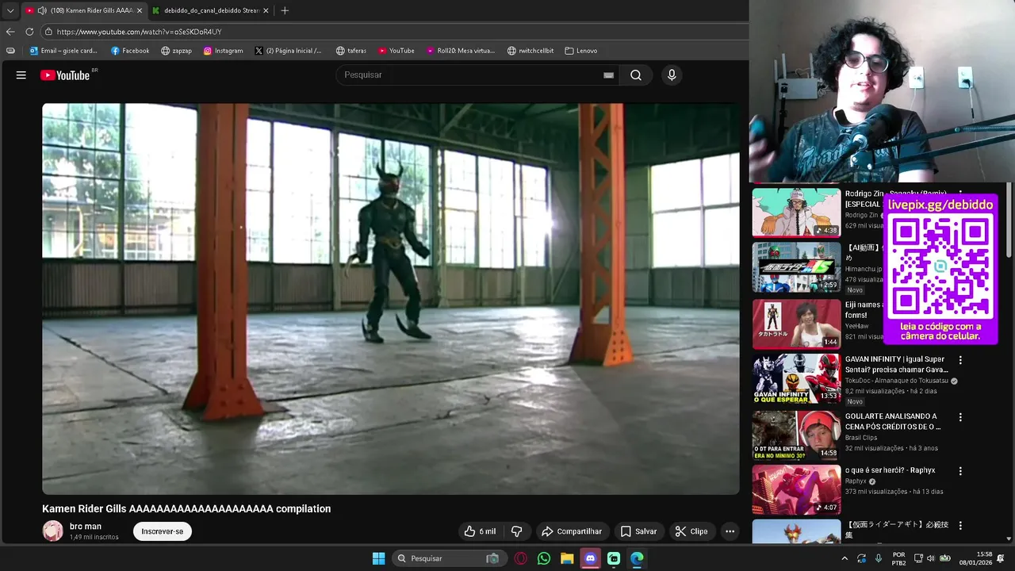Viewport: 1015px width, 571px height.
Task: Open a new browser tab with plus
Action: [285, 10]
